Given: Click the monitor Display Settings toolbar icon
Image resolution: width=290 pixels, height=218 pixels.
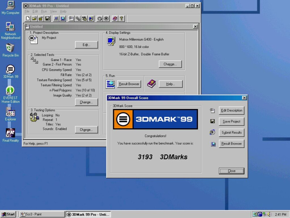Looking at the screenshot, I should pos(91,19).
